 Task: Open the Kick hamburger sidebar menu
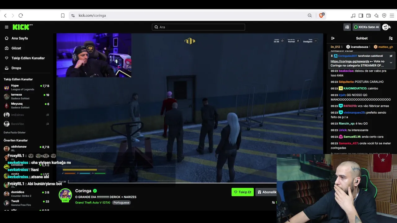coord(7,27)
